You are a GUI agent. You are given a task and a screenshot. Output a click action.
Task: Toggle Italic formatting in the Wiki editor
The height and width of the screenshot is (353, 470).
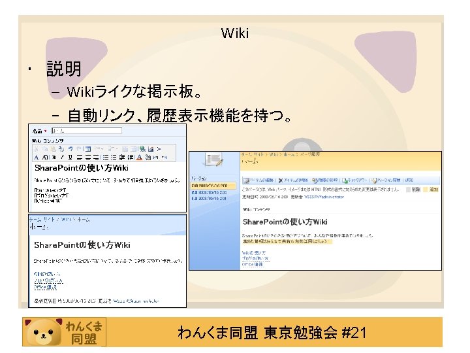(63, 158)
